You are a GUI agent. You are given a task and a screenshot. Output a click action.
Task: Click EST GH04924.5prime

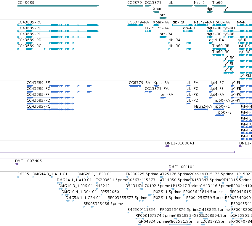click(x=140, y=225)
